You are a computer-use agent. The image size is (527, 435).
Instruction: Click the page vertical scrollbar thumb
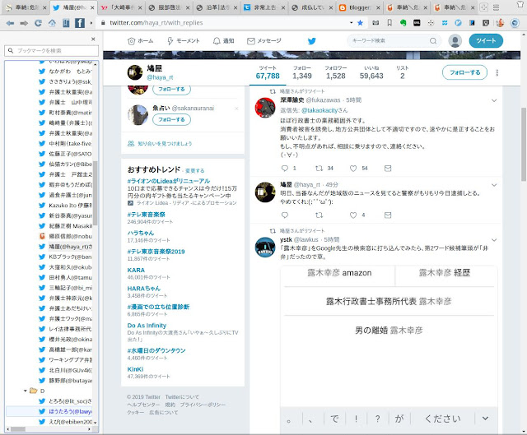point(524,145)
